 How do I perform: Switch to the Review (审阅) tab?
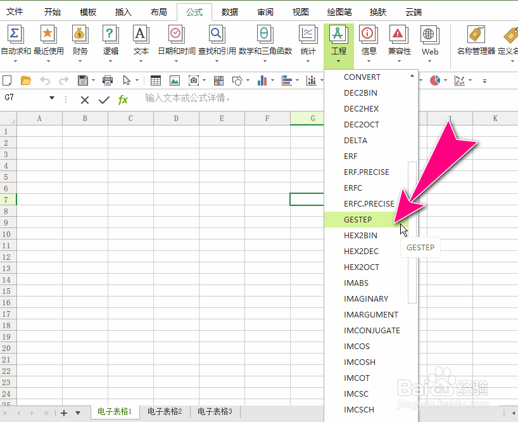pos(265,12)
